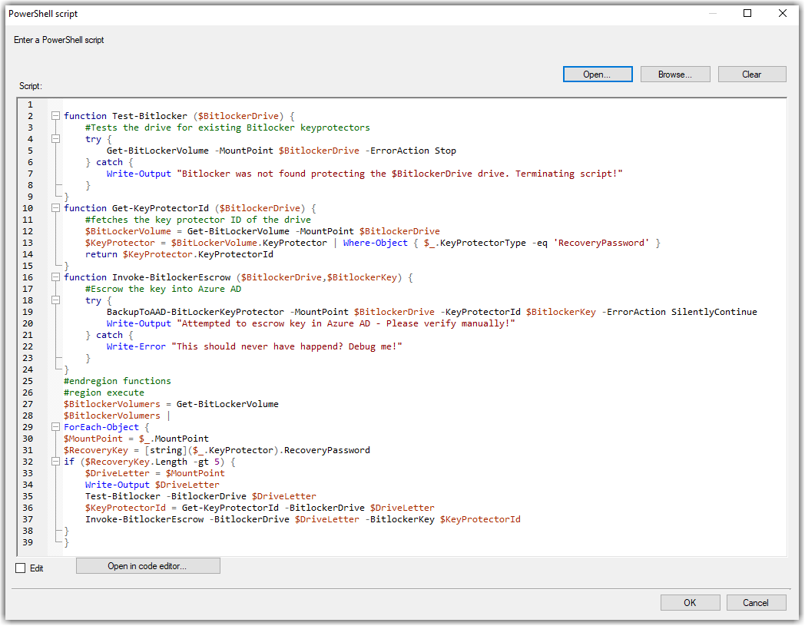Minimize the PowerShell script window
Screen dimensions: 805x626
coord(713,13)
